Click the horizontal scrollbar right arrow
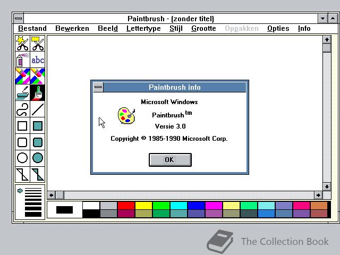 point(318,195)
